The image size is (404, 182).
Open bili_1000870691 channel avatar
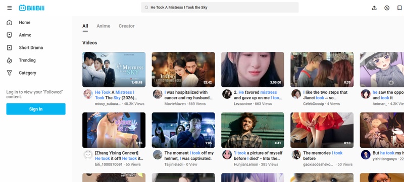(x=88, y=155)
